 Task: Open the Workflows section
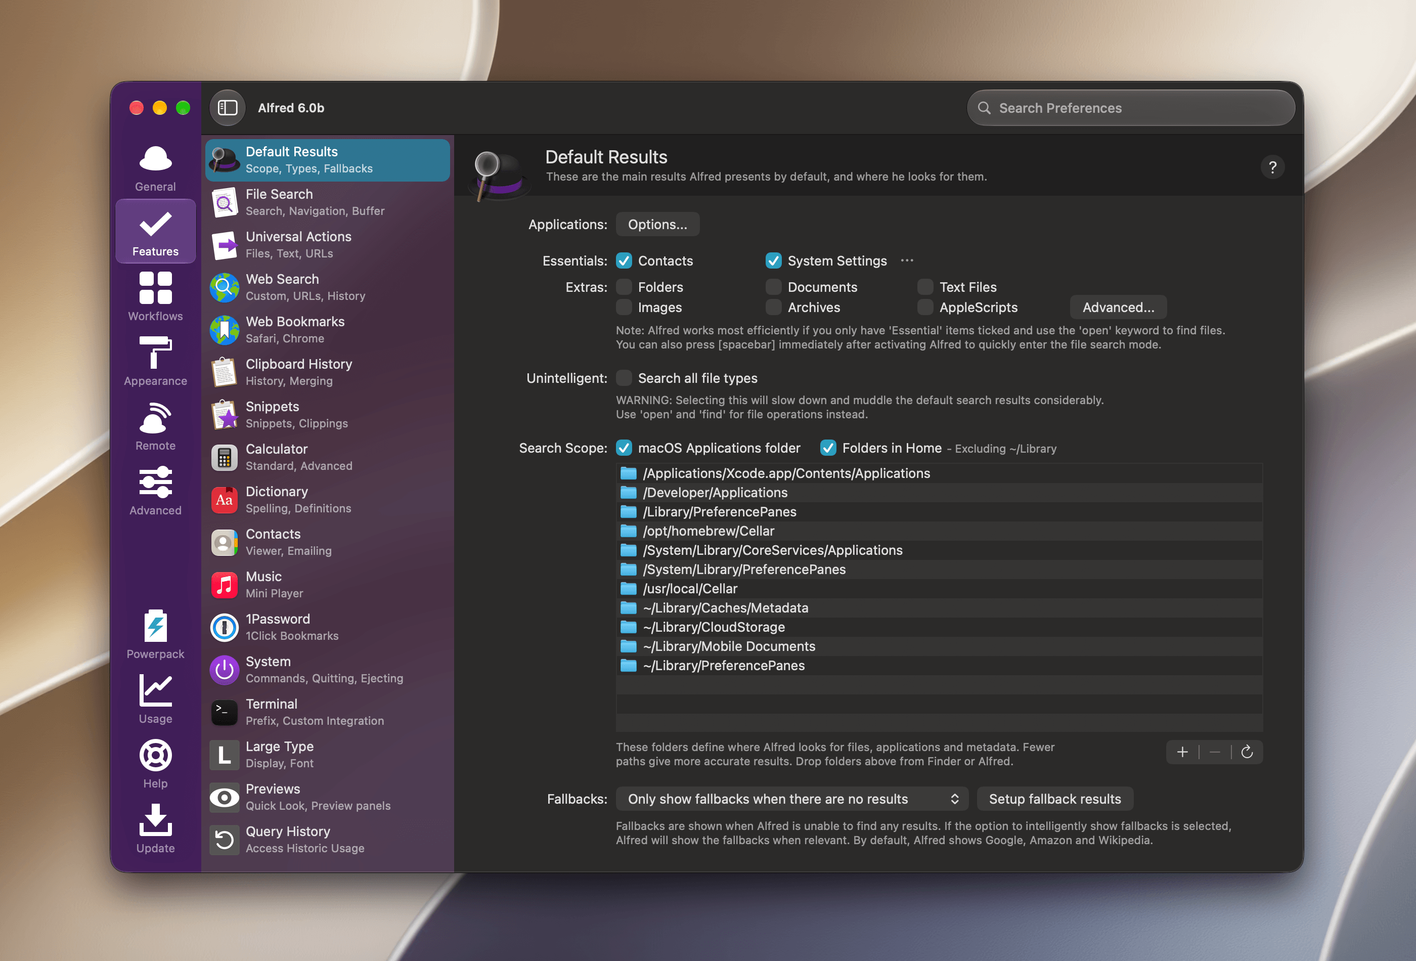[x=155, y=297]
